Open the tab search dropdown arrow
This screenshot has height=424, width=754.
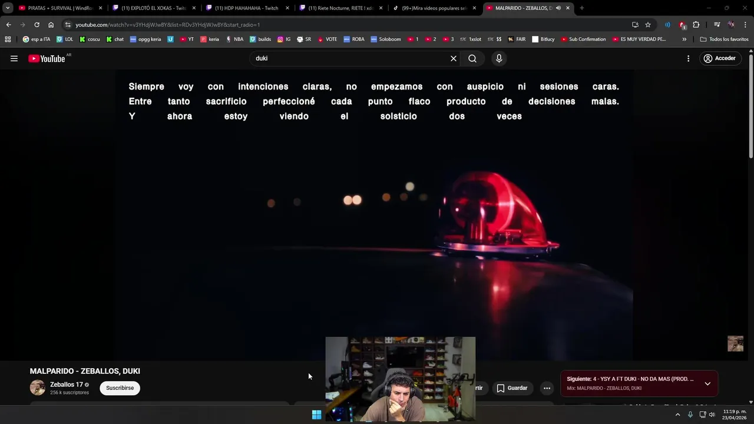click(8, 8)
